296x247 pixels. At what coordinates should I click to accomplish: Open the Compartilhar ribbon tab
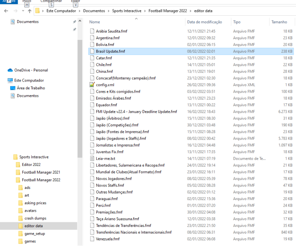51,1
